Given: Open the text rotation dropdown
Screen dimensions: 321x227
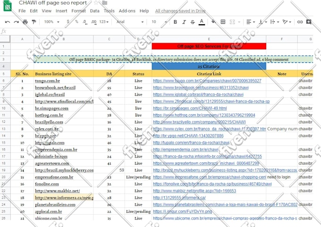Looking at the screenshot, I should click(x=287, y=22).
